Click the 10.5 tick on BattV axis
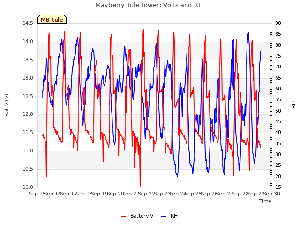Image resolution: width=300 pixels, height=225 pixels. [28, 169]
